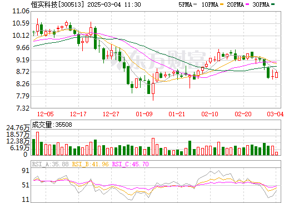This screenshot has width=289, height=203.
Task: Click the 02-10 date axis label
Action: pos(210,114)
